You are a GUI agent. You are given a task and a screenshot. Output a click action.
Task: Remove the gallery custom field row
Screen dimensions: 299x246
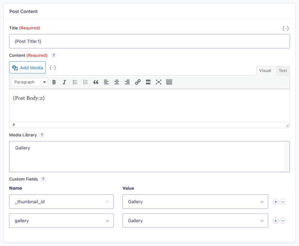click(283, 221)
